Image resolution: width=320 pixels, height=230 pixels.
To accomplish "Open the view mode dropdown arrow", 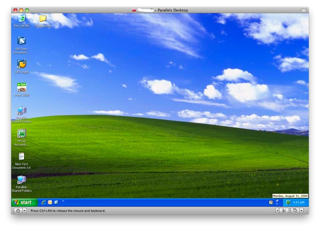I will 301,211.
